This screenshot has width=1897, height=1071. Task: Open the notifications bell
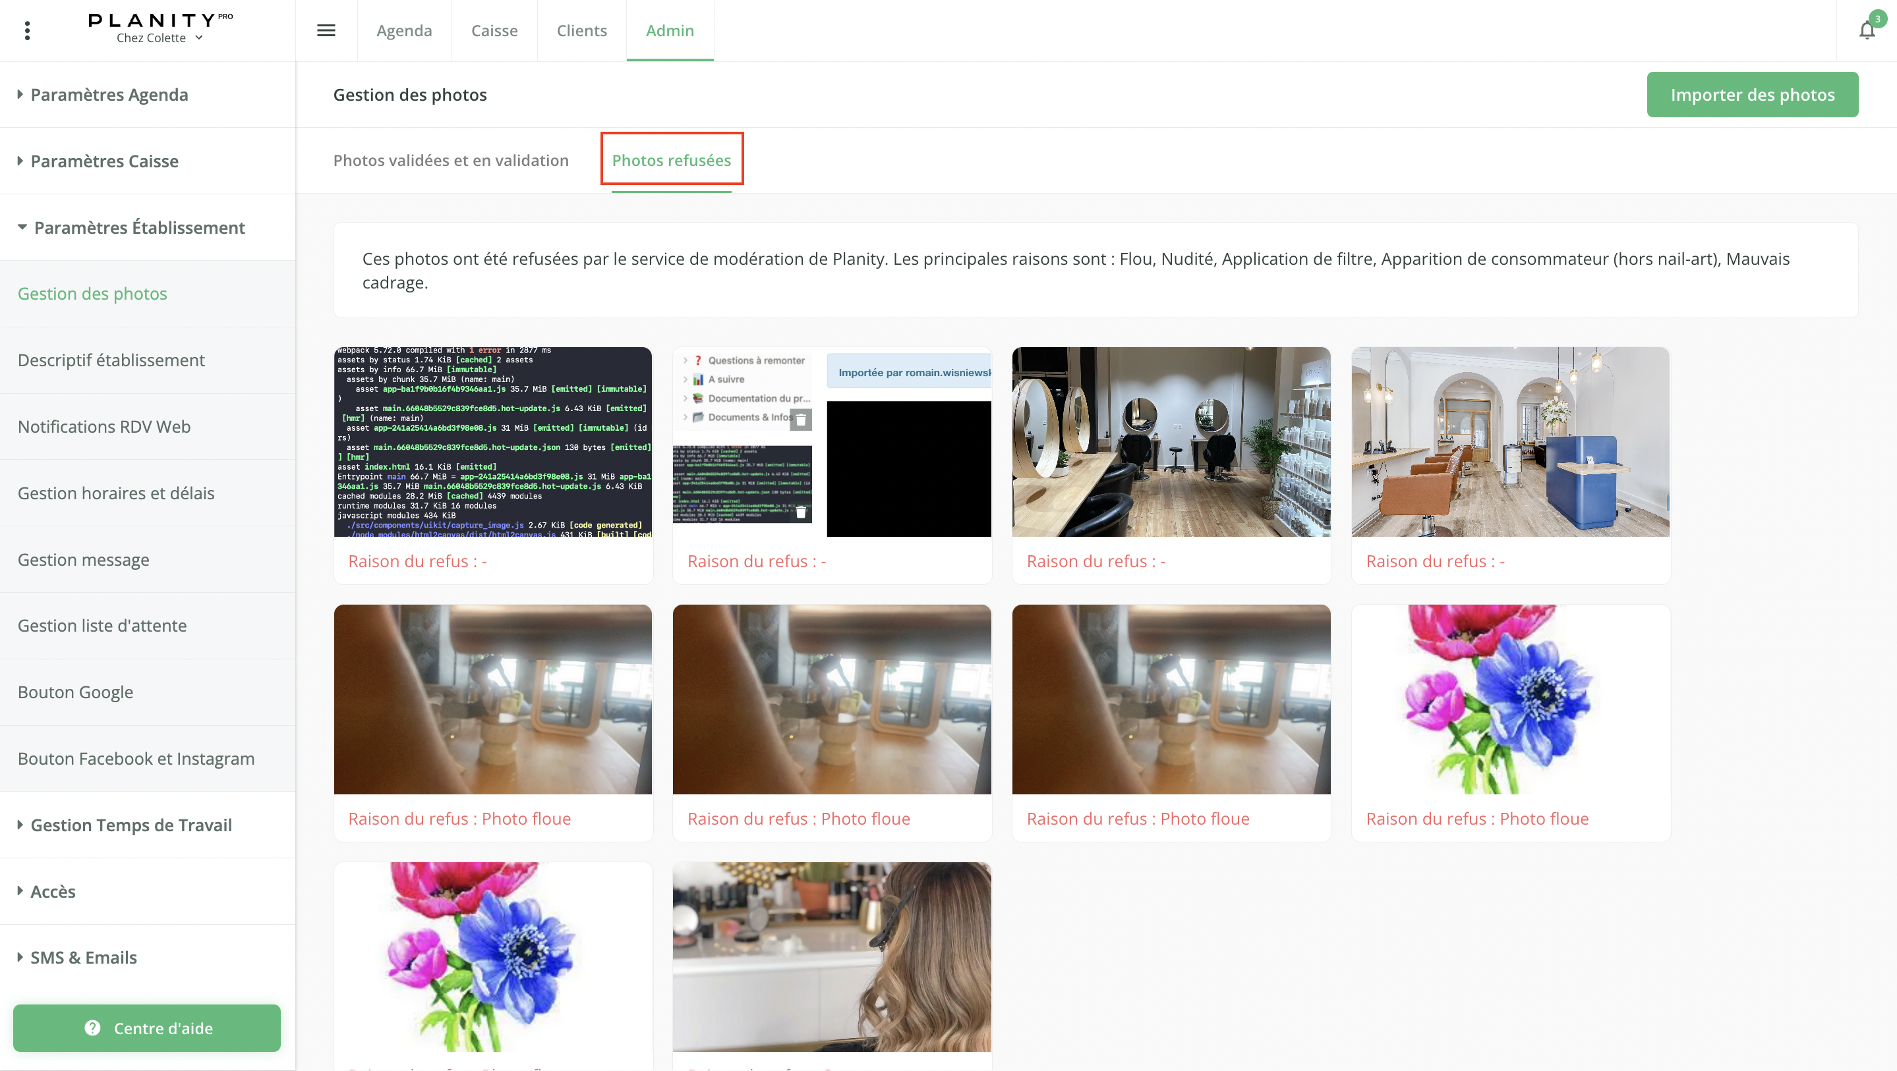point(1867,30)
